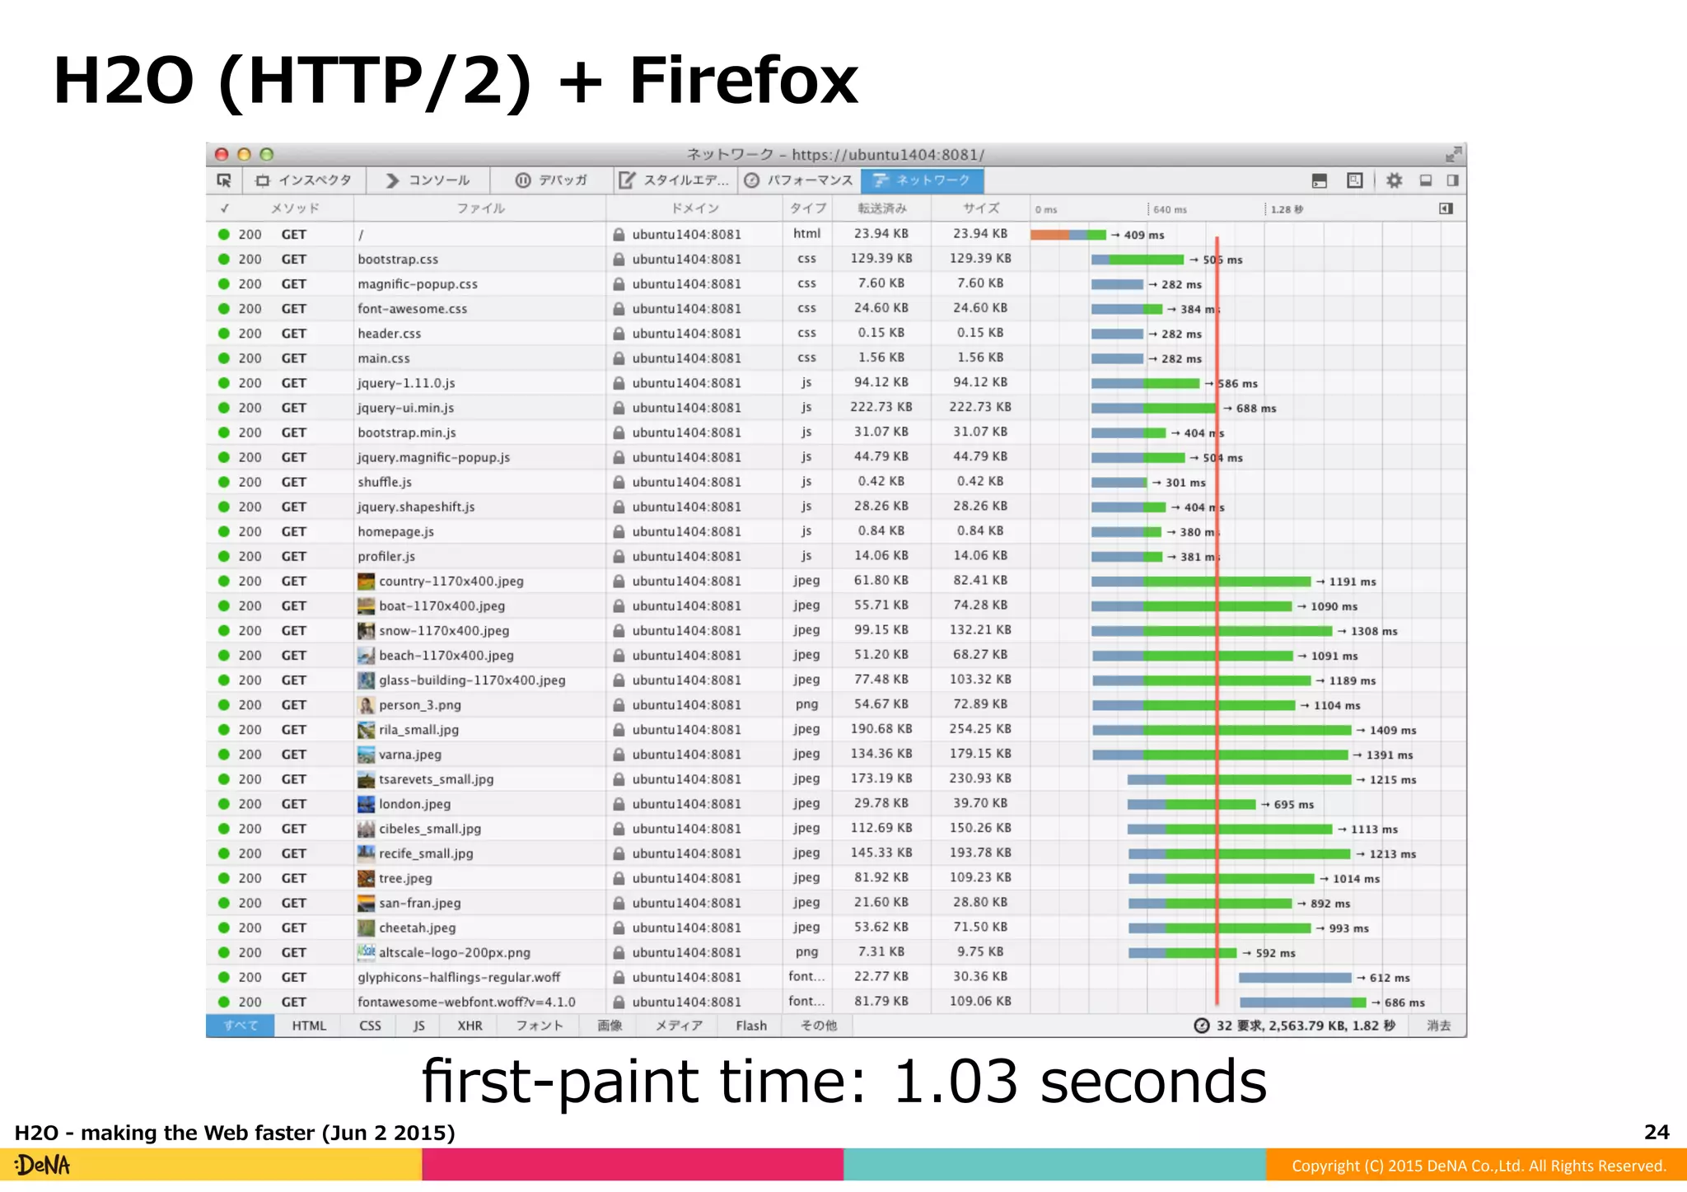The height and width of the screenshot is (1192, 1687).
Task: Dock devtools to bottom icon
Action: click(1425, 180)
